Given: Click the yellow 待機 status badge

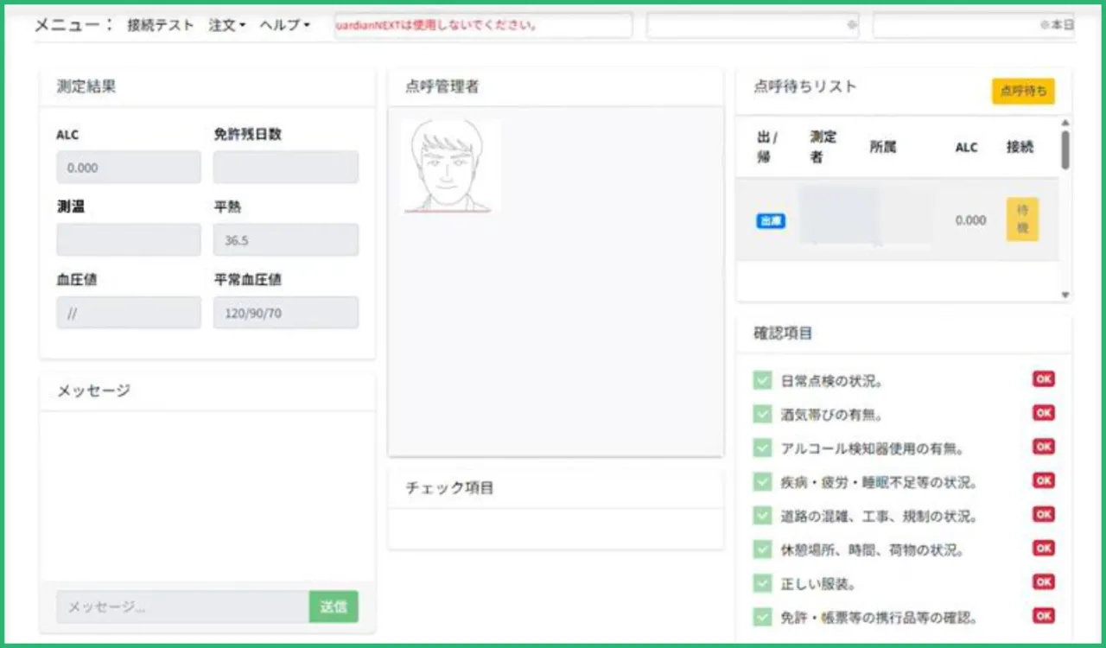Looking at the screenshot, I should [1022, 220].
